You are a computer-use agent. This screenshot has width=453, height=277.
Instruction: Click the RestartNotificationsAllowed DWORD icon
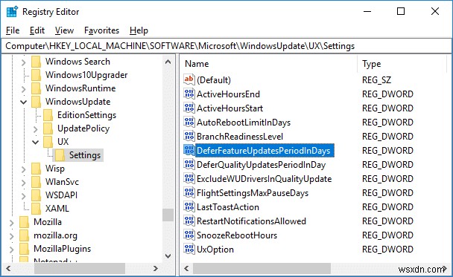[189, 221]
